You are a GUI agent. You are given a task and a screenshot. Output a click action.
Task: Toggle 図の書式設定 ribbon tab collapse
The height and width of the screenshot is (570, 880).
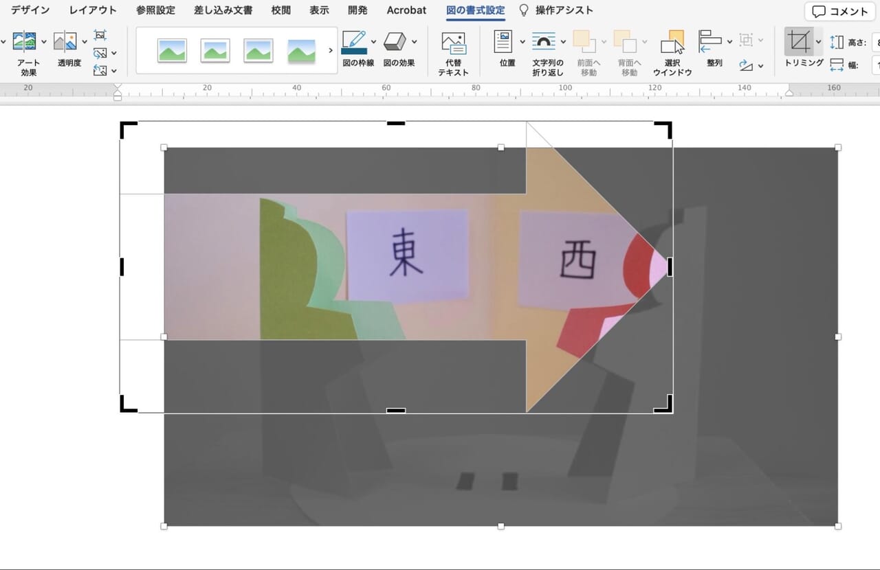pyautogui.click(x=476, y=10)
